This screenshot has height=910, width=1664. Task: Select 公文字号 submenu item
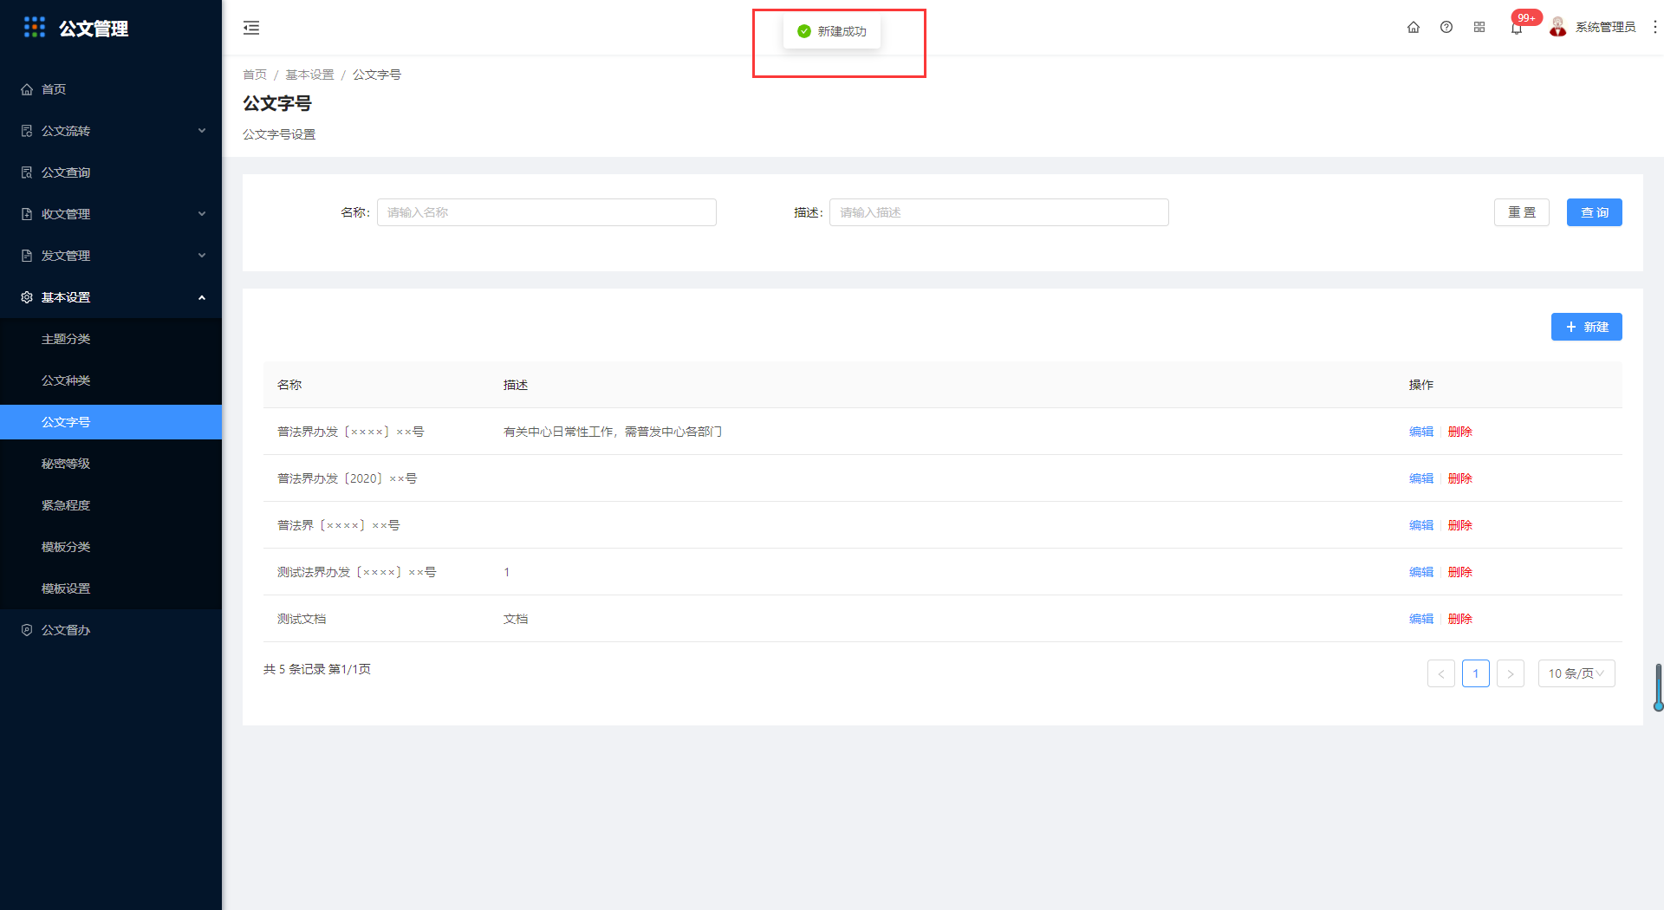[111, 422]
